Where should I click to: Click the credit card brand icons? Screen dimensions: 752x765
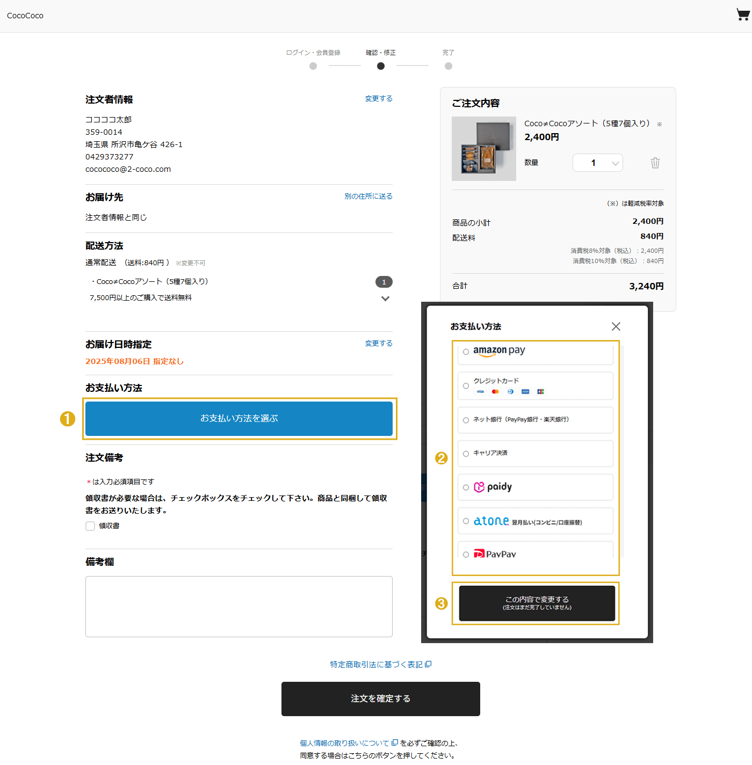(510, 391)
